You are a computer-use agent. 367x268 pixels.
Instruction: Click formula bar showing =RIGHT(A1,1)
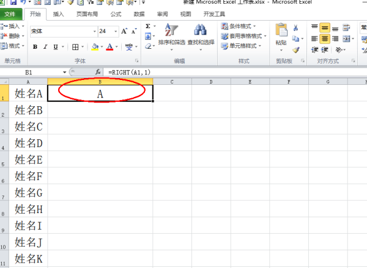(235, 73)
